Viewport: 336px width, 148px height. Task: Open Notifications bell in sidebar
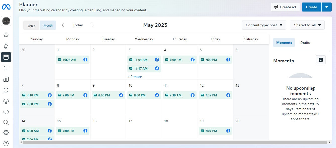[6, 46]
